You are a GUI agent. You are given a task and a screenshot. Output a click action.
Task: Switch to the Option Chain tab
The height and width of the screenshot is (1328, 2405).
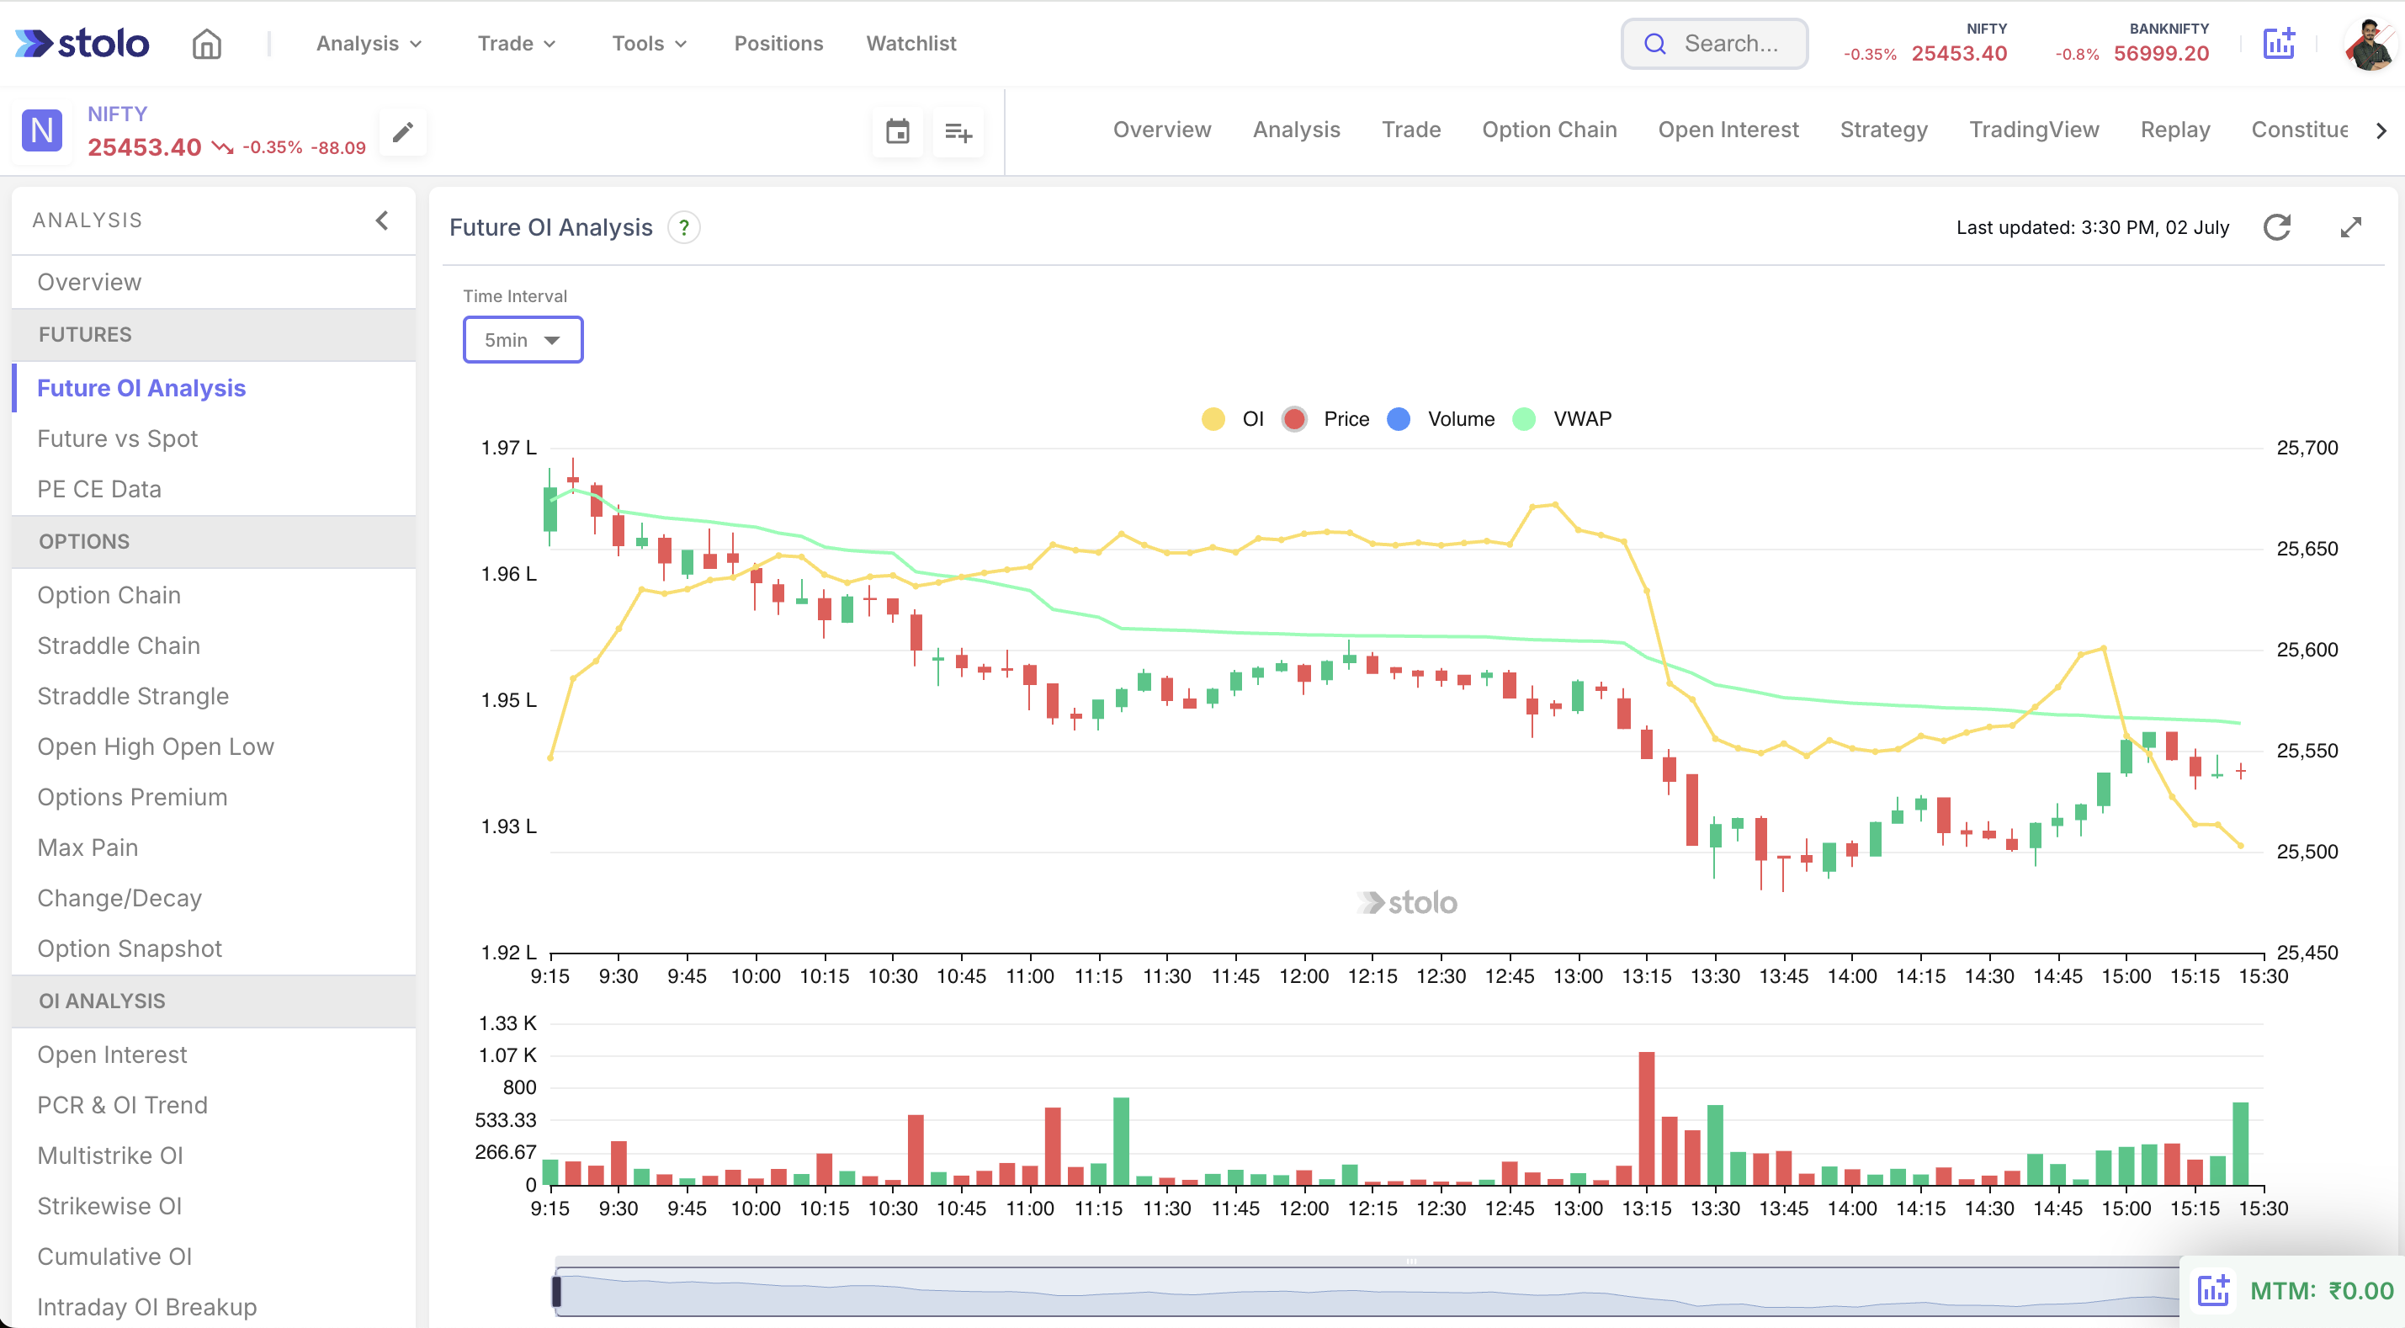(1549, 130)
